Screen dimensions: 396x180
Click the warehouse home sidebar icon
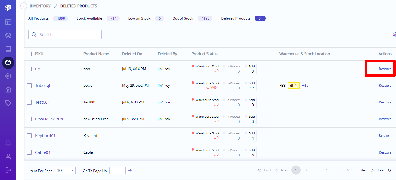point(8,89)
